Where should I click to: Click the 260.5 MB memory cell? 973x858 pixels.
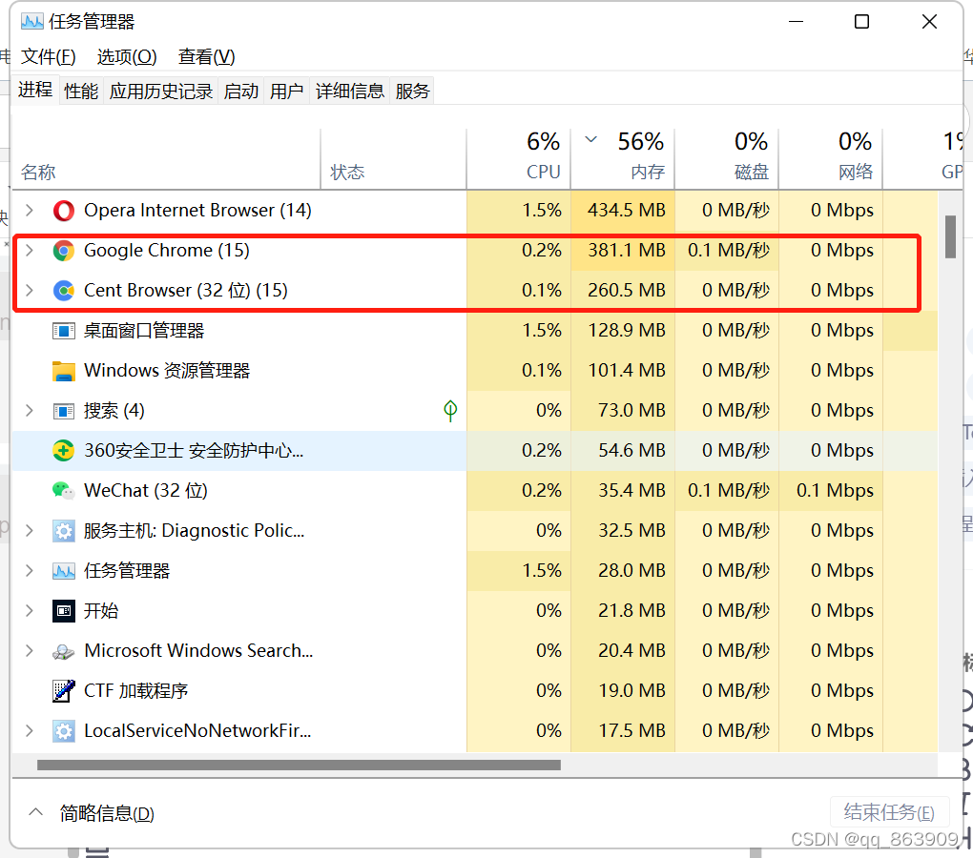pyautogui.click(x=623, y=290)
